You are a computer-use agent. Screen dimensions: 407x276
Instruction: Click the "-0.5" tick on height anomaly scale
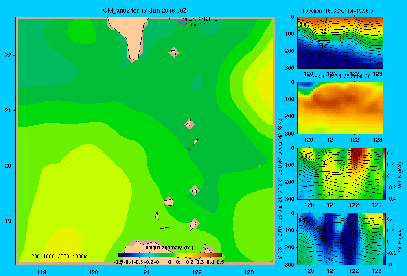click(x=118, y=262)
